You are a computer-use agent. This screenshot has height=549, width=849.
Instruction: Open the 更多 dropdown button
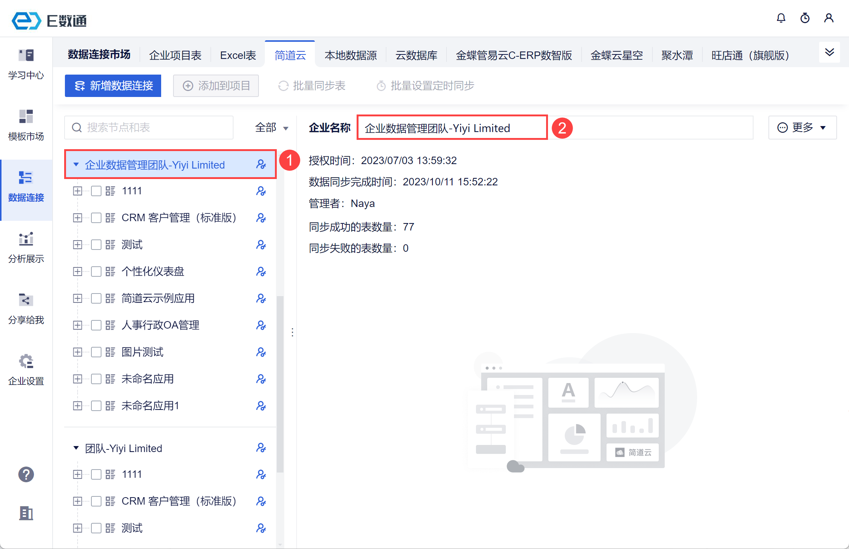pyautogui.click(x=802, y=128)
